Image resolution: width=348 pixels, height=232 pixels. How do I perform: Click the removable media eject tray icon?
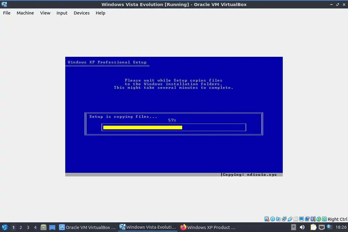[293, 227]
